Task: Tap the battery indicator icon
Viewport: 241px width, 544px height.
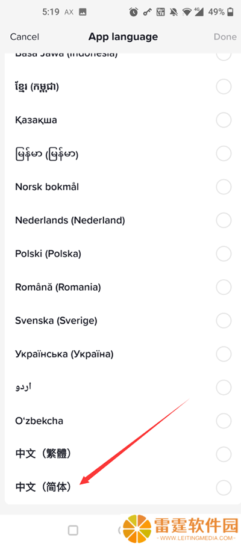Action: point(230,12)
